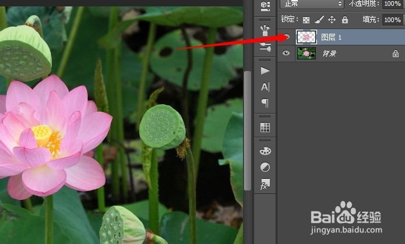Click the 背景 layer name
This screenshot has width=405, height=244.
click(x=329, y=54)
